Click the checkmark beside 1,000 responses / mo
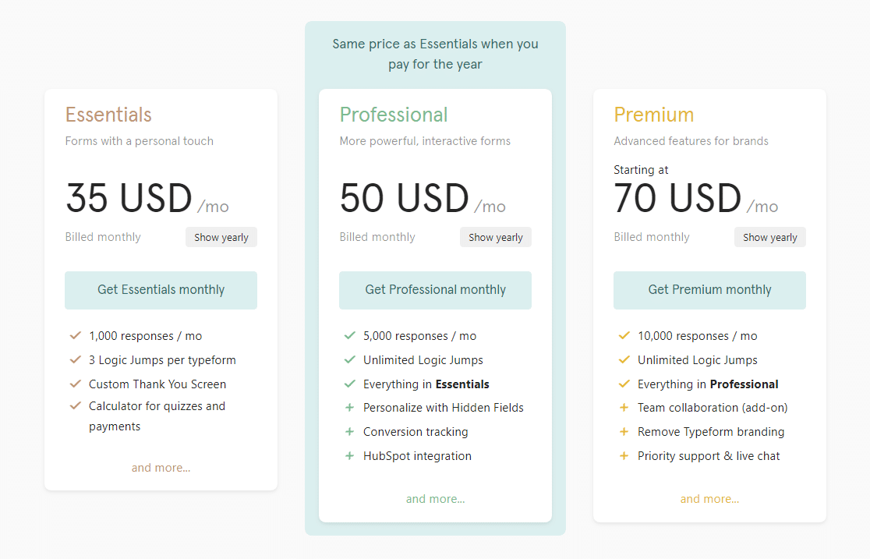870x559 pixels. [x=76, y=336]
